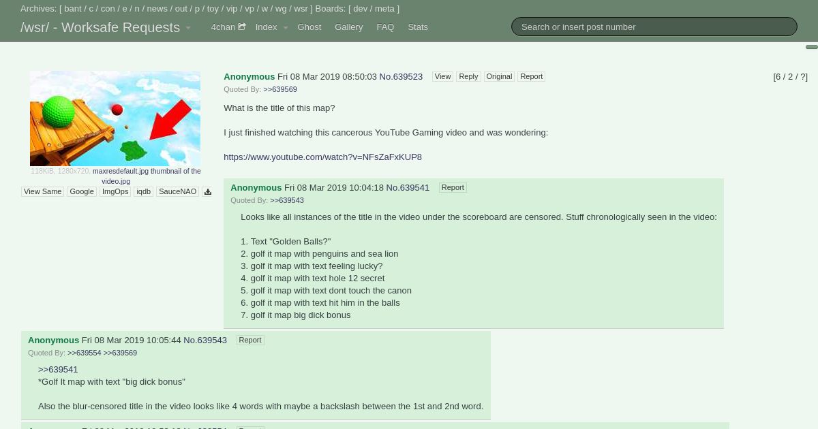
Task: Go to the /w/ archive
Action: click(x=264, y=9)
